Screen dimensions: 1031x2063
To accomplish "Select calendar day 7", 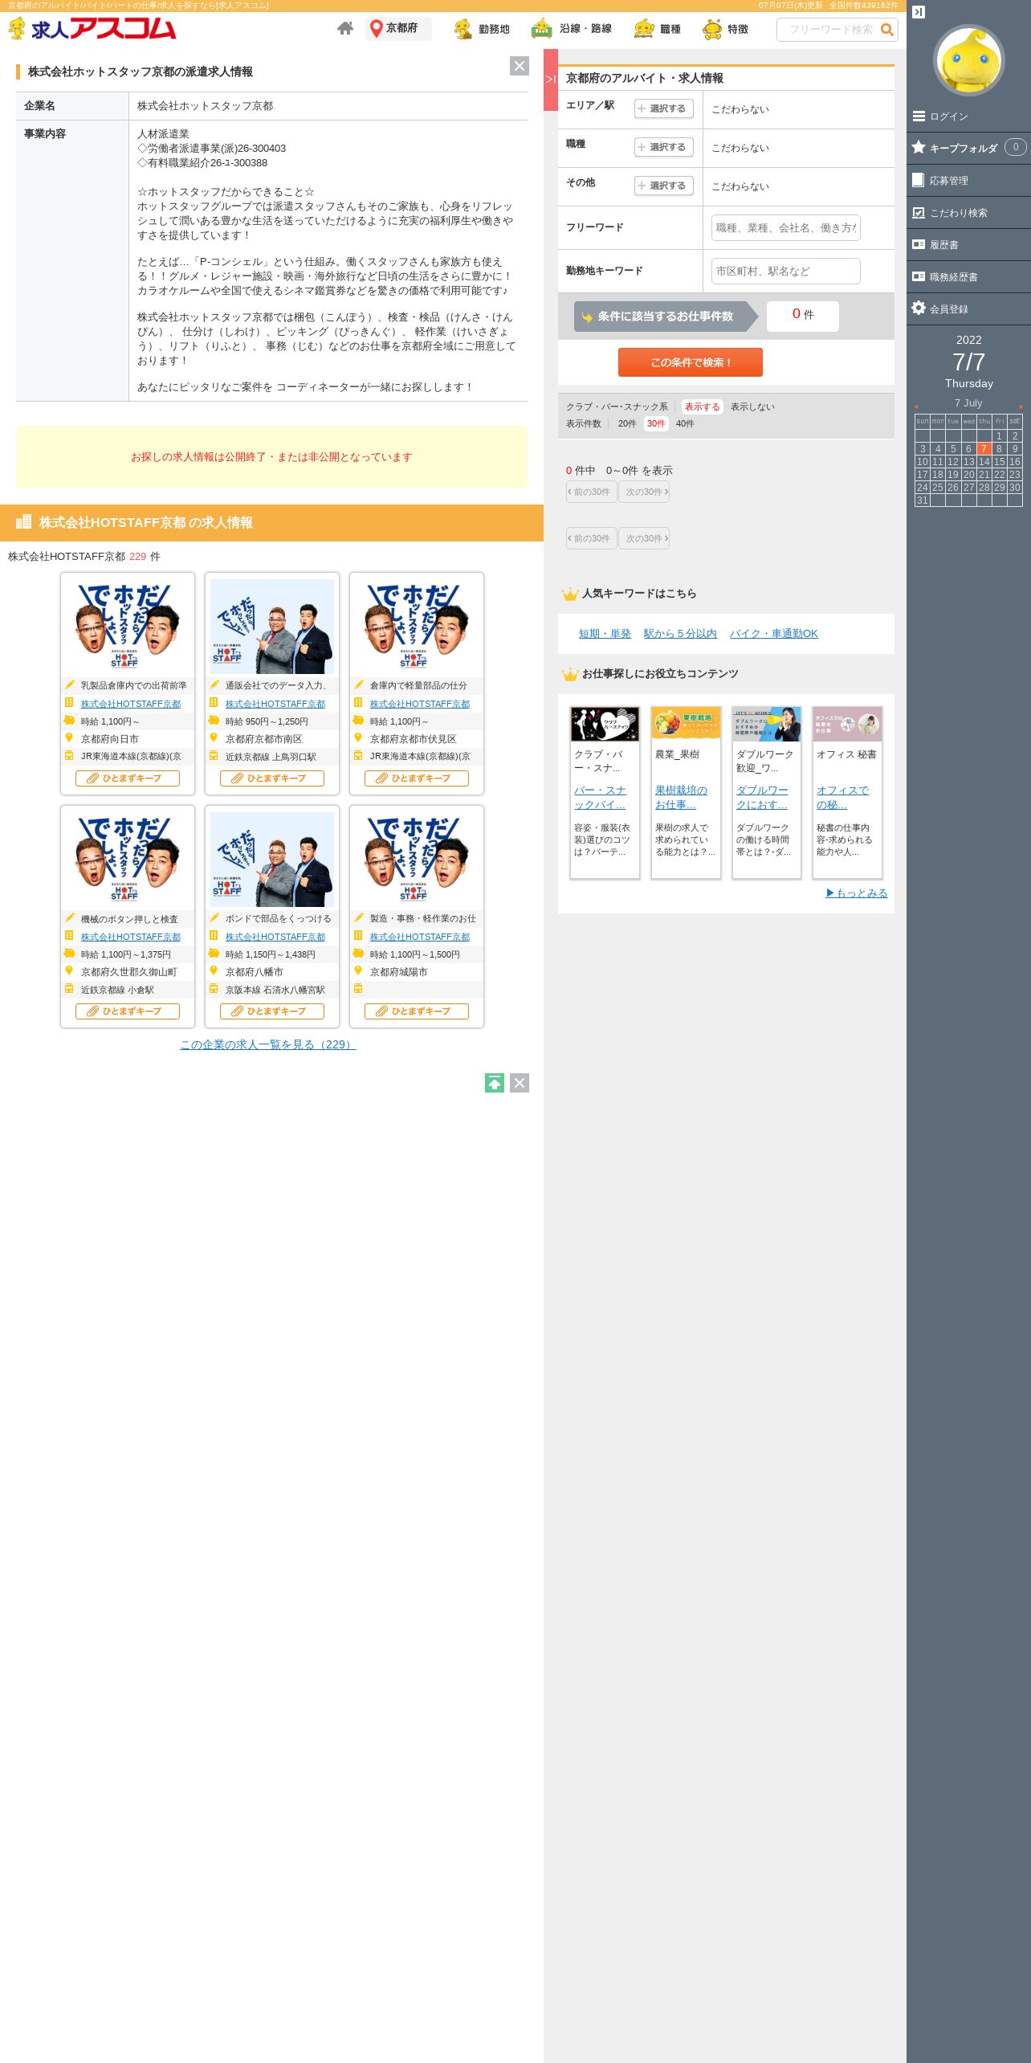I will coord(984,449).
